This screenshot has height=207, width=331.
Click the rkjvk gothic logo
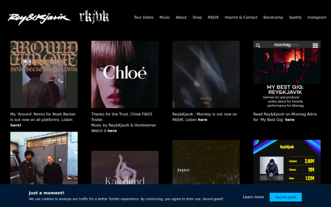click(x=94, y=17)
